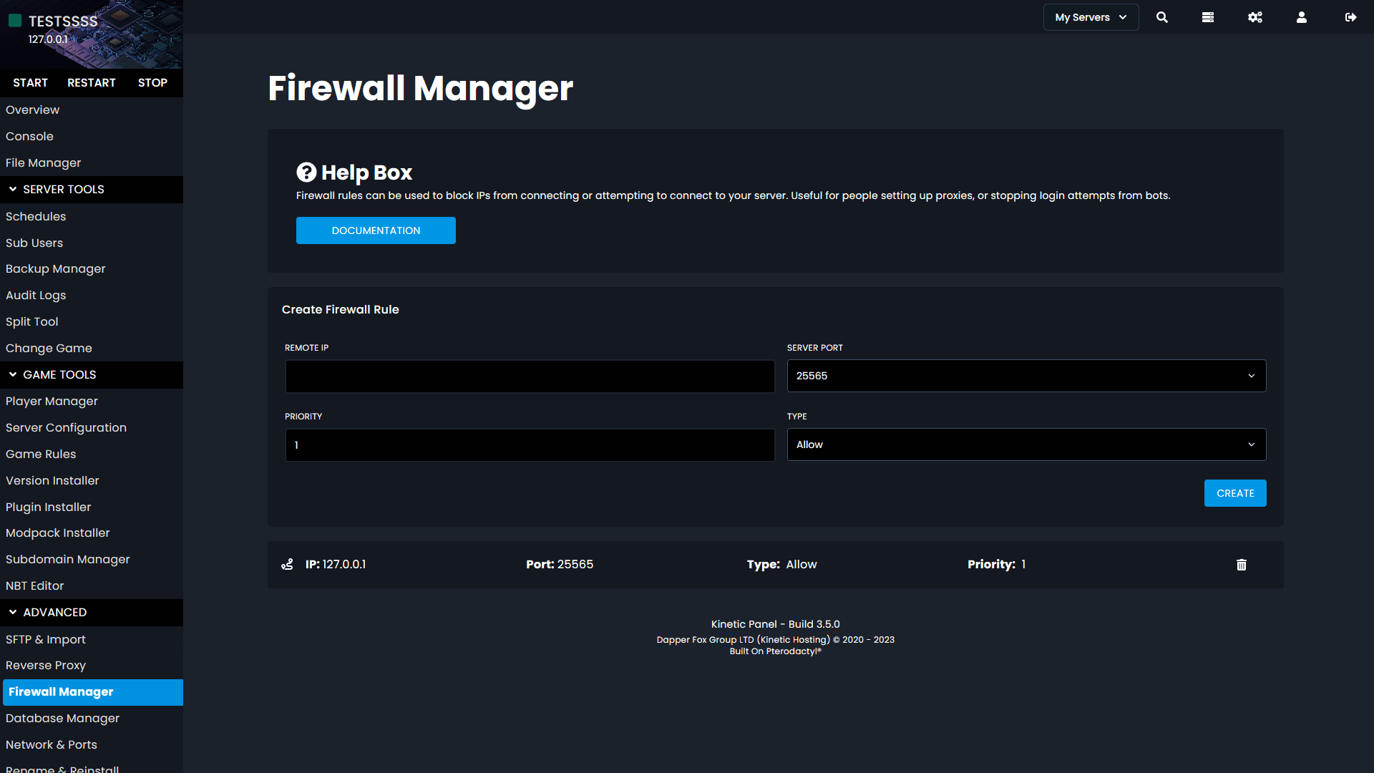The image size is (1374, 773).
Task: Click the logout/exit icon in the top bar
Action: [x=1351, y=17]
